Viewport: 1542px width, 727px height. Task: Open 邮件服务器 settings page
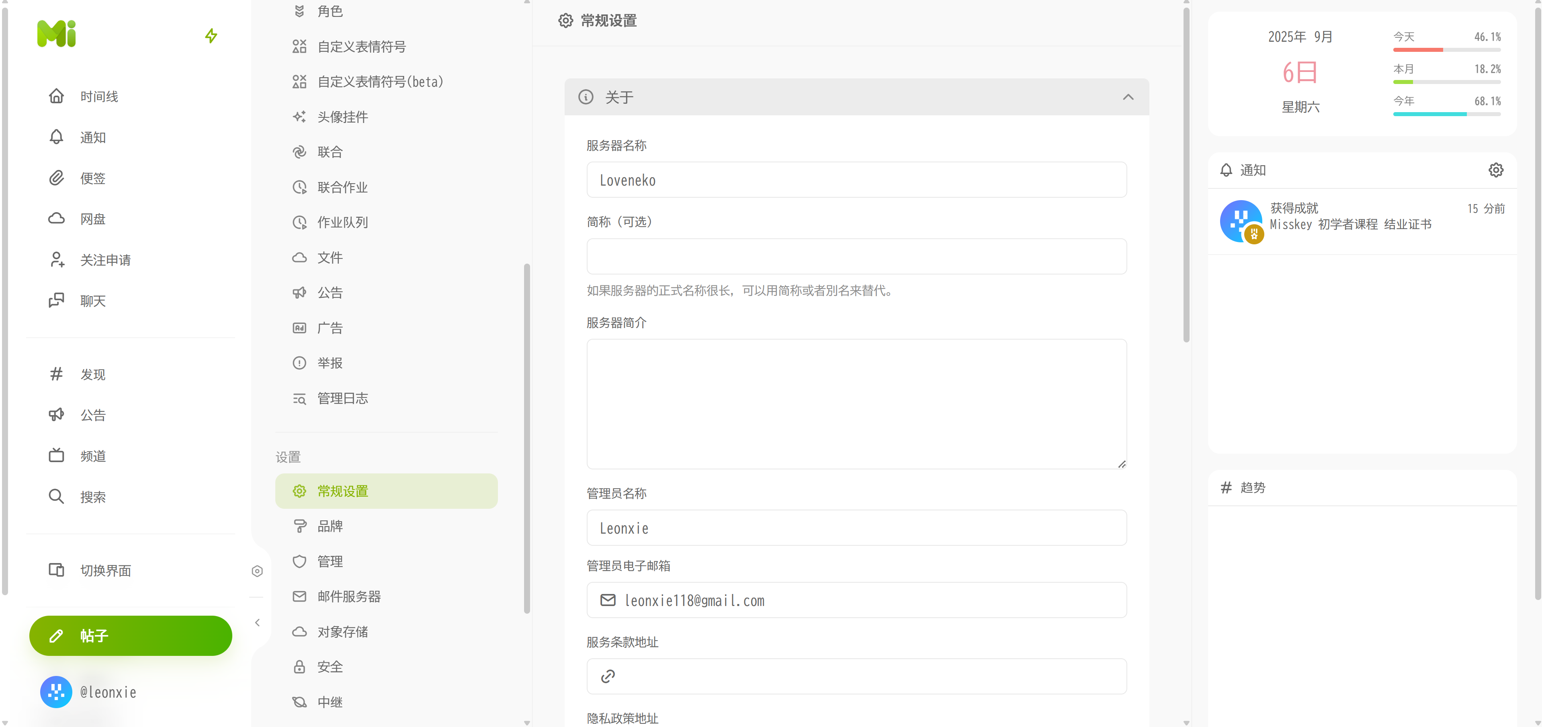349,596
